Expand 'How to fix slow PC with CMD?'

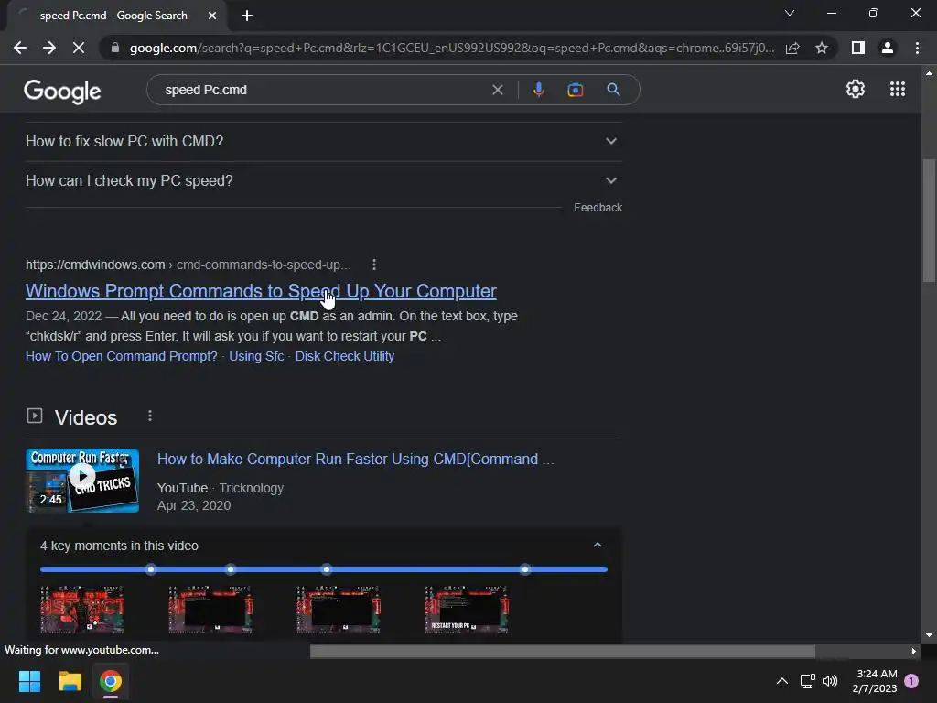323,142
